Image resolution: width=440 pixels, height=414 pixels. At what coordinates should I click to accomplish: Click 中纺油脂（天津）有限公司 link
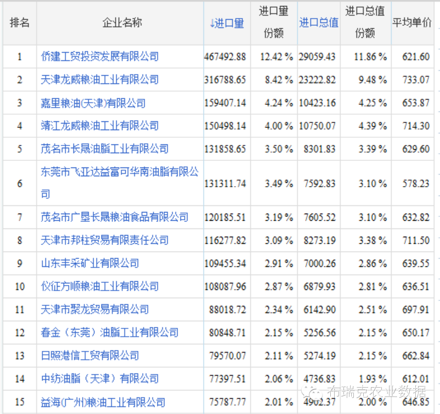(100, 378)
